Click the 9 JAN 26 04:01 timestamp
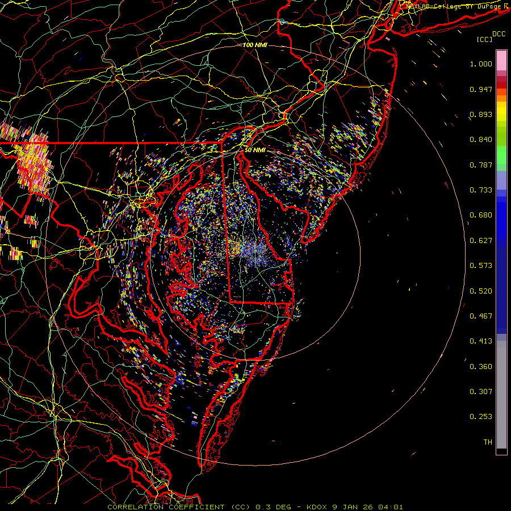The image size is (511, 511). point(367,507)
